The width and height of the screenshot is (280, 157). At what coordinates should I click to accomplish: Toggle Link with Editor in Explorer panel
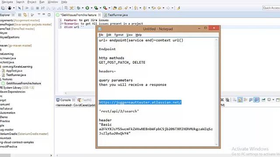pyautogui.click(x=25, y=15)
